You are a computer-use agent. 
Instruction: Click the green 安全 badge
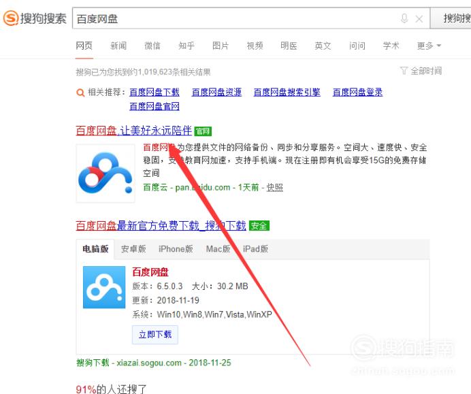pyautogui.click(x=259, y=225)
